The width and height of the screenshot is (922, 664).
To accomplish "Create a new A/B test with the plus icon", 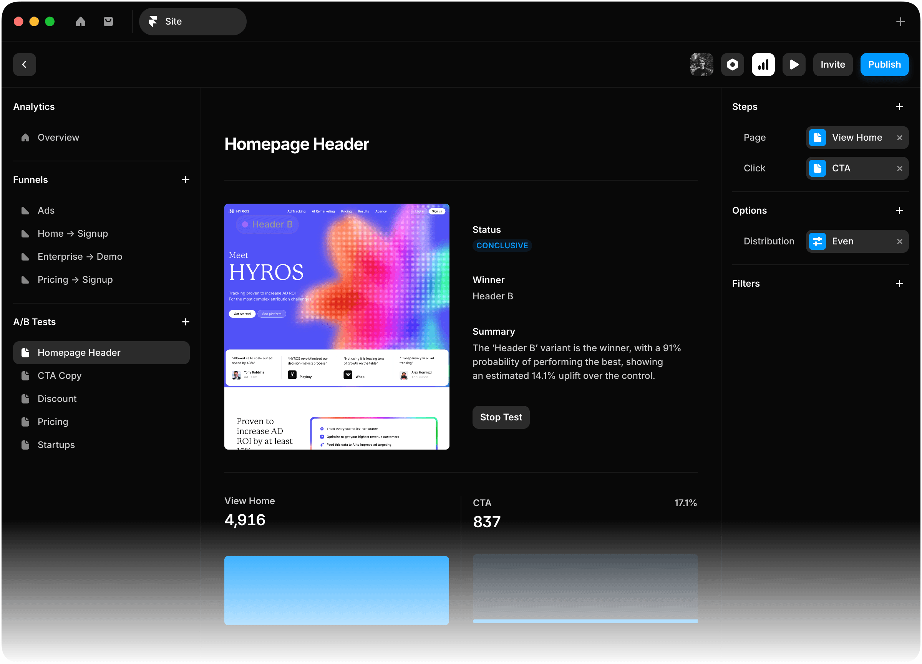I will click(x=186, y=322).
